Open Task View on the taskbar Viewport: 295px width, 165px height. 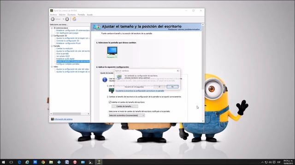point(11,162)
